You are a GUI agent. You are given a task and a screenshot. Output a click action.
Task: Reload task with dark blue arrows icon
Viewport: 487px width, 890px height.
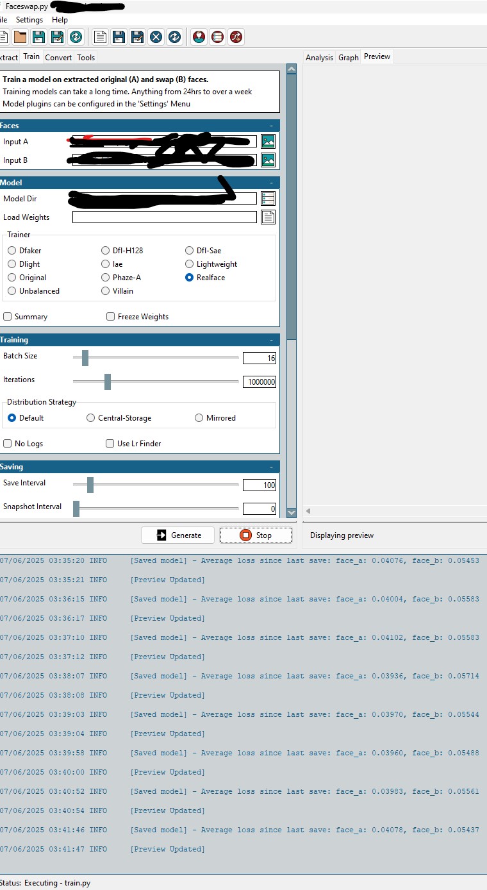pos(175,37)
